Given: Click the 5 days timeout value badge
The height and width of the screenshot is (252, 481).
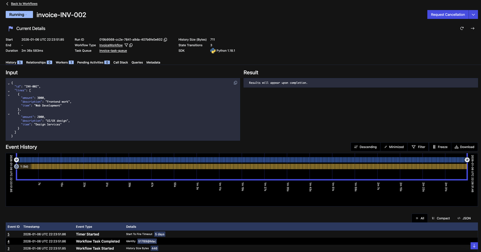Looking at the screenshot, I should [x=160, y=234].
